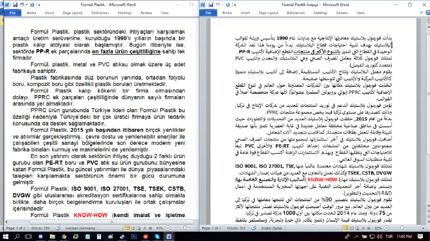Switch to Web Layout view in Arapça window
Screen dimensions: 430x241
coord(357,228)
